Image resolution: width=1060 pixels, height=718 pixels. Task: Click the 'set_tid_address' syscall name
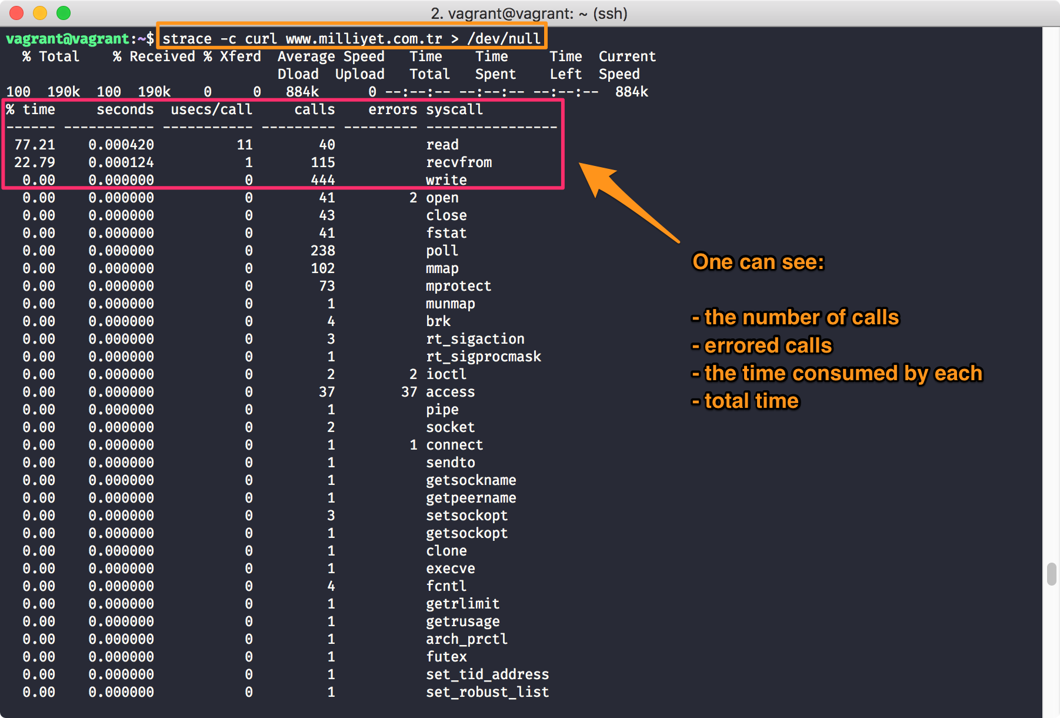click(488, 674)
